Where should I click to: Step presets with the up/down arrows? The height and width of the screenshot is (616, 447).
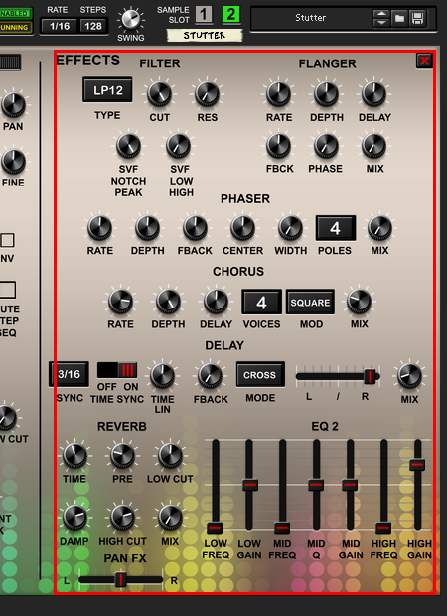point(381,18)
